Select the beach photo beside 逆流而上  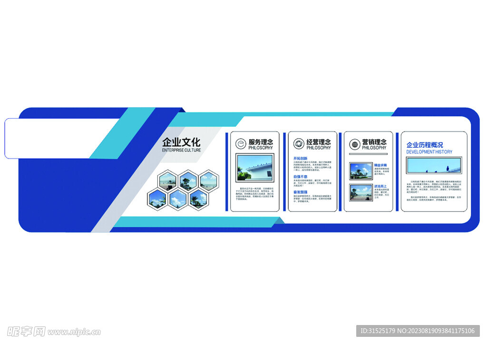(360, 192)
